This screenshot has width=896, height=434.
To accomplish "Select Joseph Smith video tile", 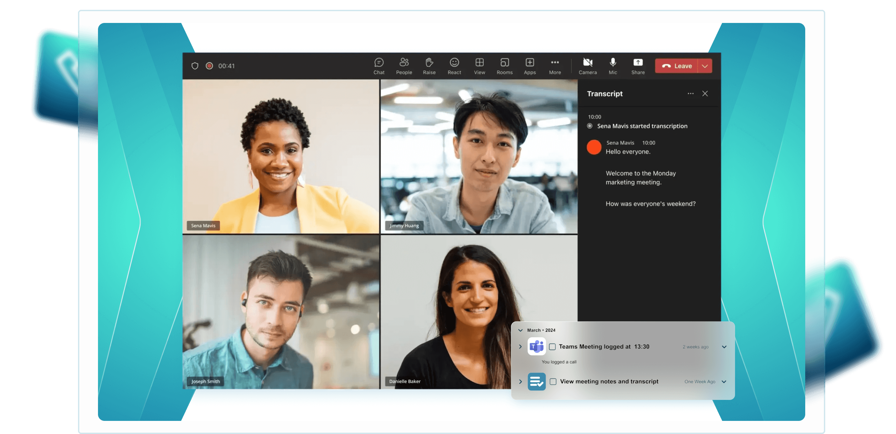I will 281,312.
